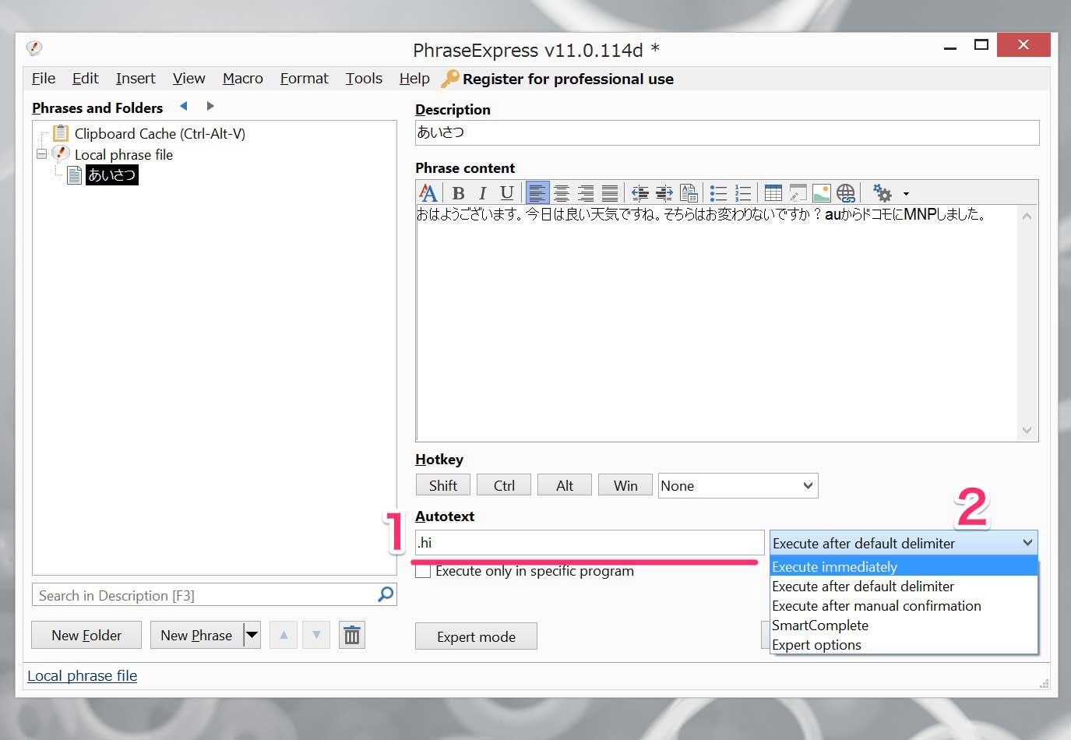Viewport: 1071px width, 740px height.
Task: Open the hotkey key None dropdown
Action: pos(738,485)
